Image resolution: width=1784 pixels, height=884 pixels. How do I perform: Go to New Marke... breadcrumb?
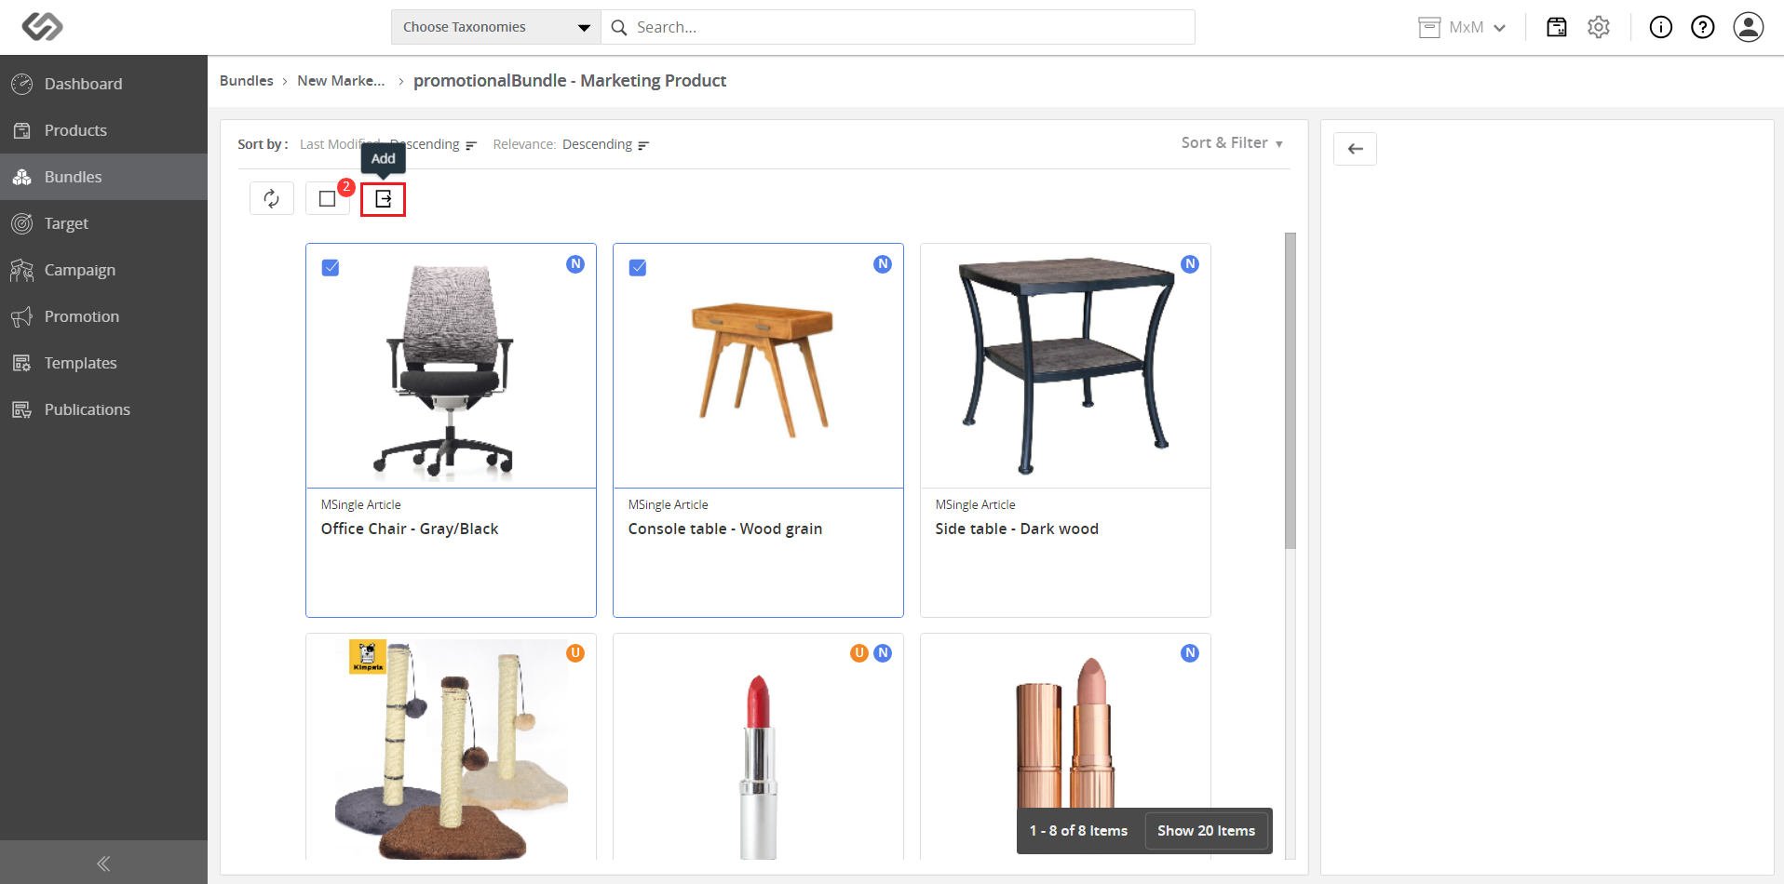(341, 81)
